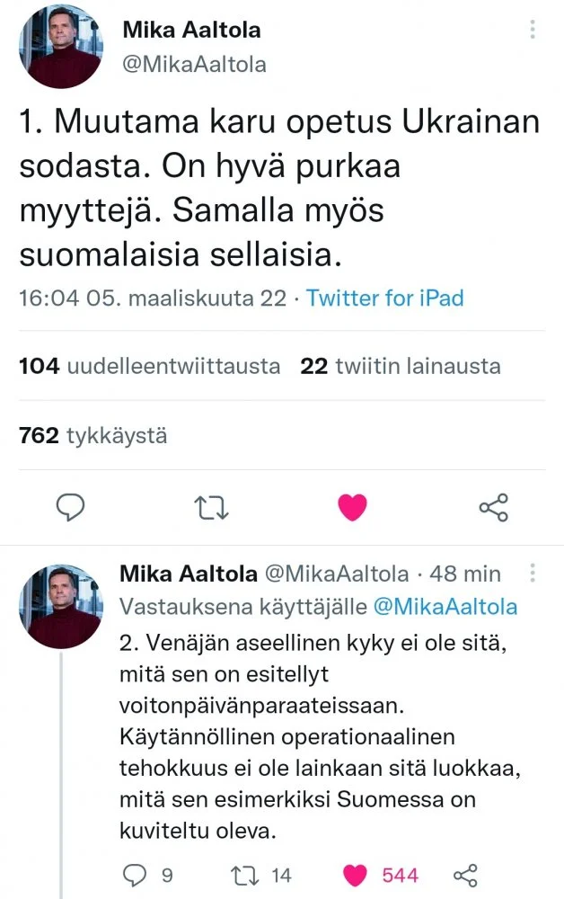Toggle the like heart showing 544
The width and height of the screenshot is (564, 899).
click(x=357, y=875)
